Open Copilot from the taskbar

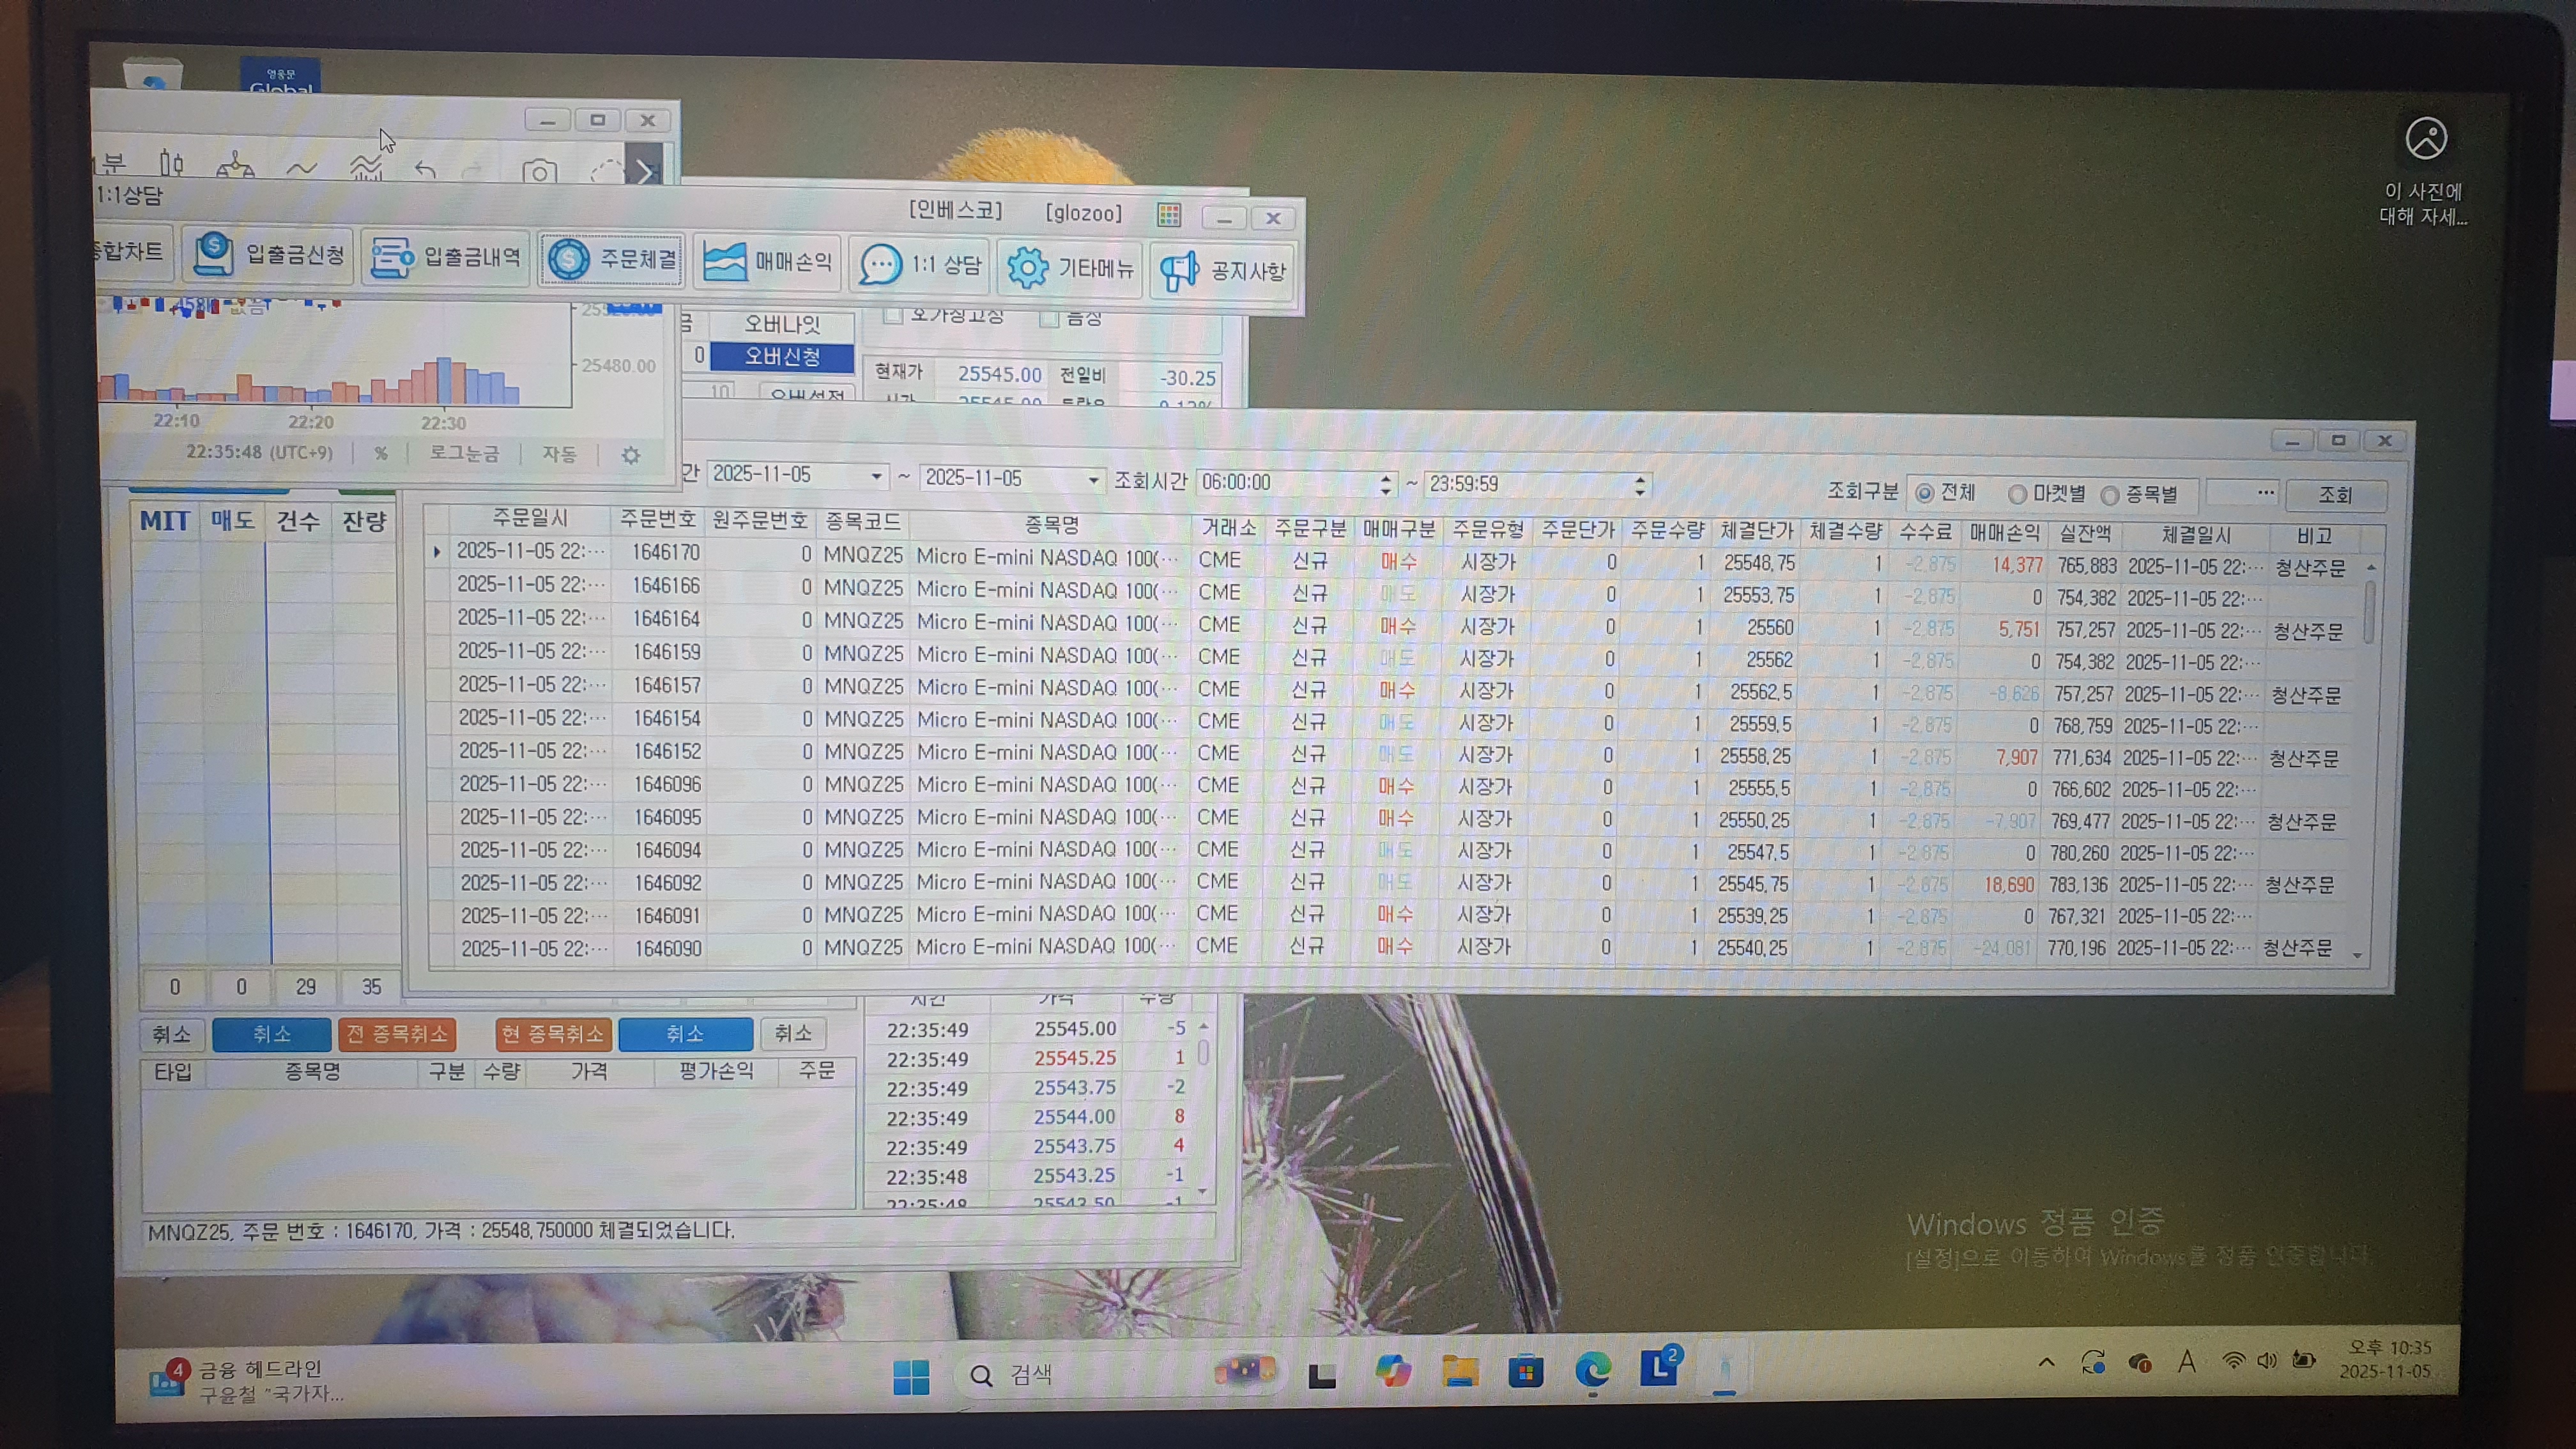tap(1393, 1372)
